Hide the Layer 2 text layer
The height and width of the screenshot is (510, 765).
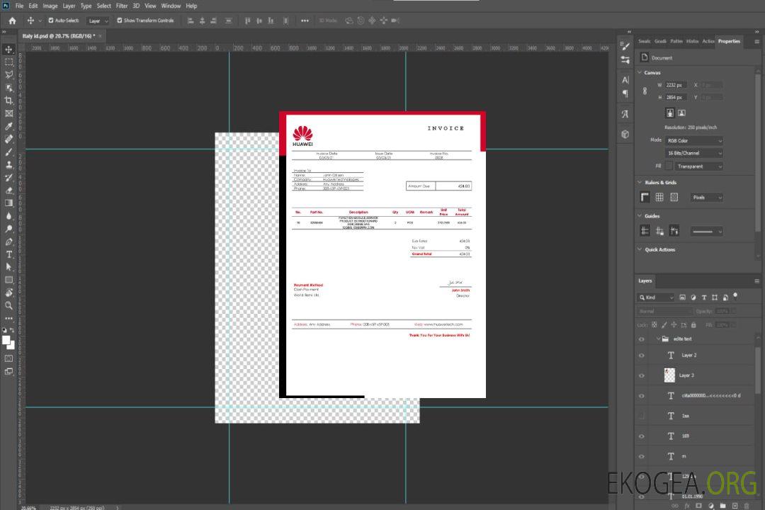(x=642, y=356)
